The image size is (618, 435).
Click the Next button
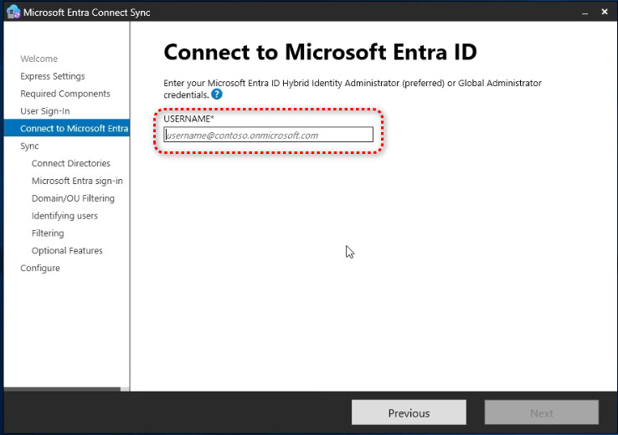tap(541, 412)
